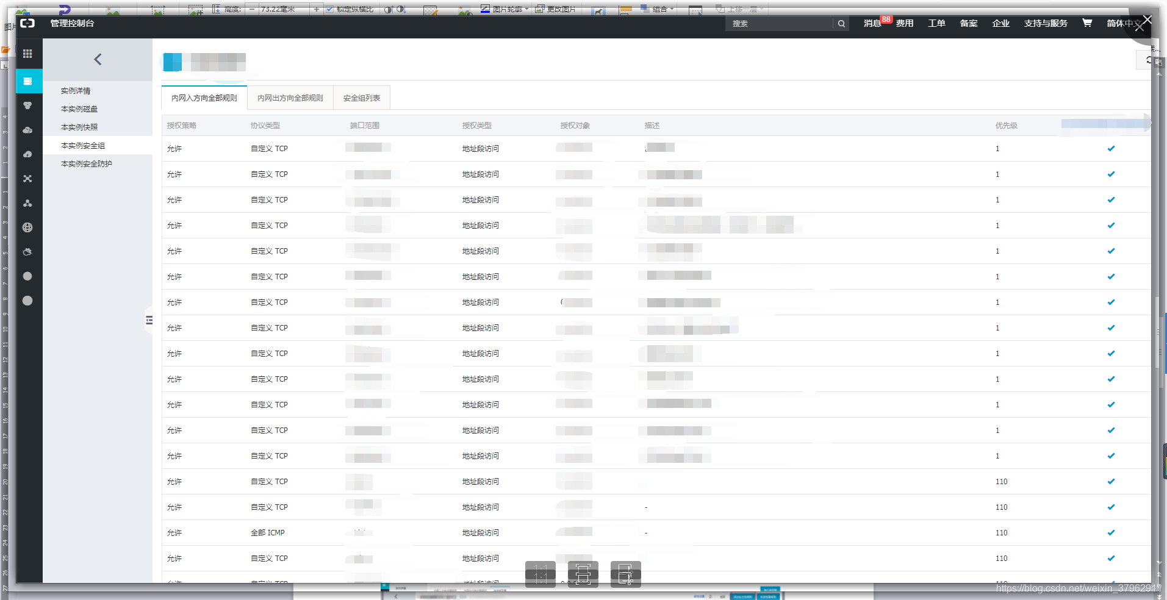Click the 全部 ICMP protocol cell
This screenshot has width=1167, height=600.
pyautogui.click(x=268, y=533)
